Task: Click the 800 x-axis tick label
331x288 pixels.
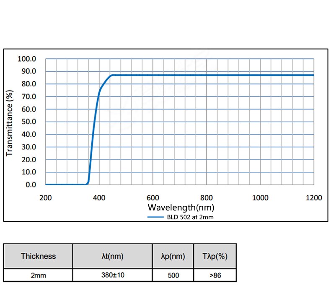Action: tap(206, 198)
